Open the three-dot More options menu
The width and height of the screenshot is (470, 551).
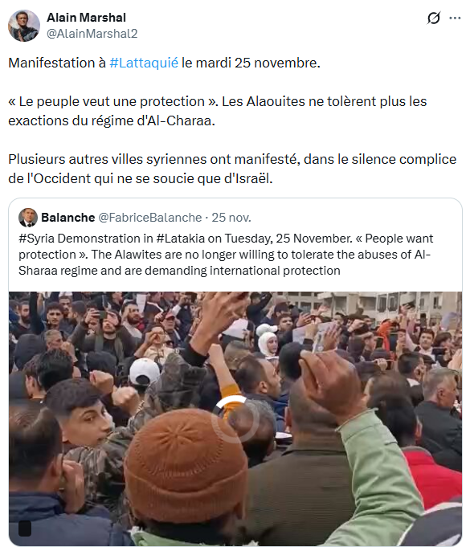[455, 18]
